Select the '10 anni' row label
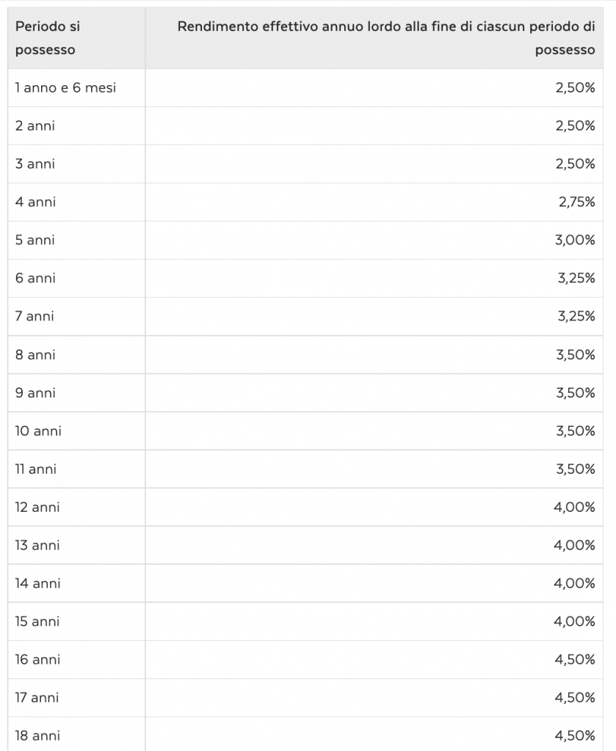 (x=38, y=431)
